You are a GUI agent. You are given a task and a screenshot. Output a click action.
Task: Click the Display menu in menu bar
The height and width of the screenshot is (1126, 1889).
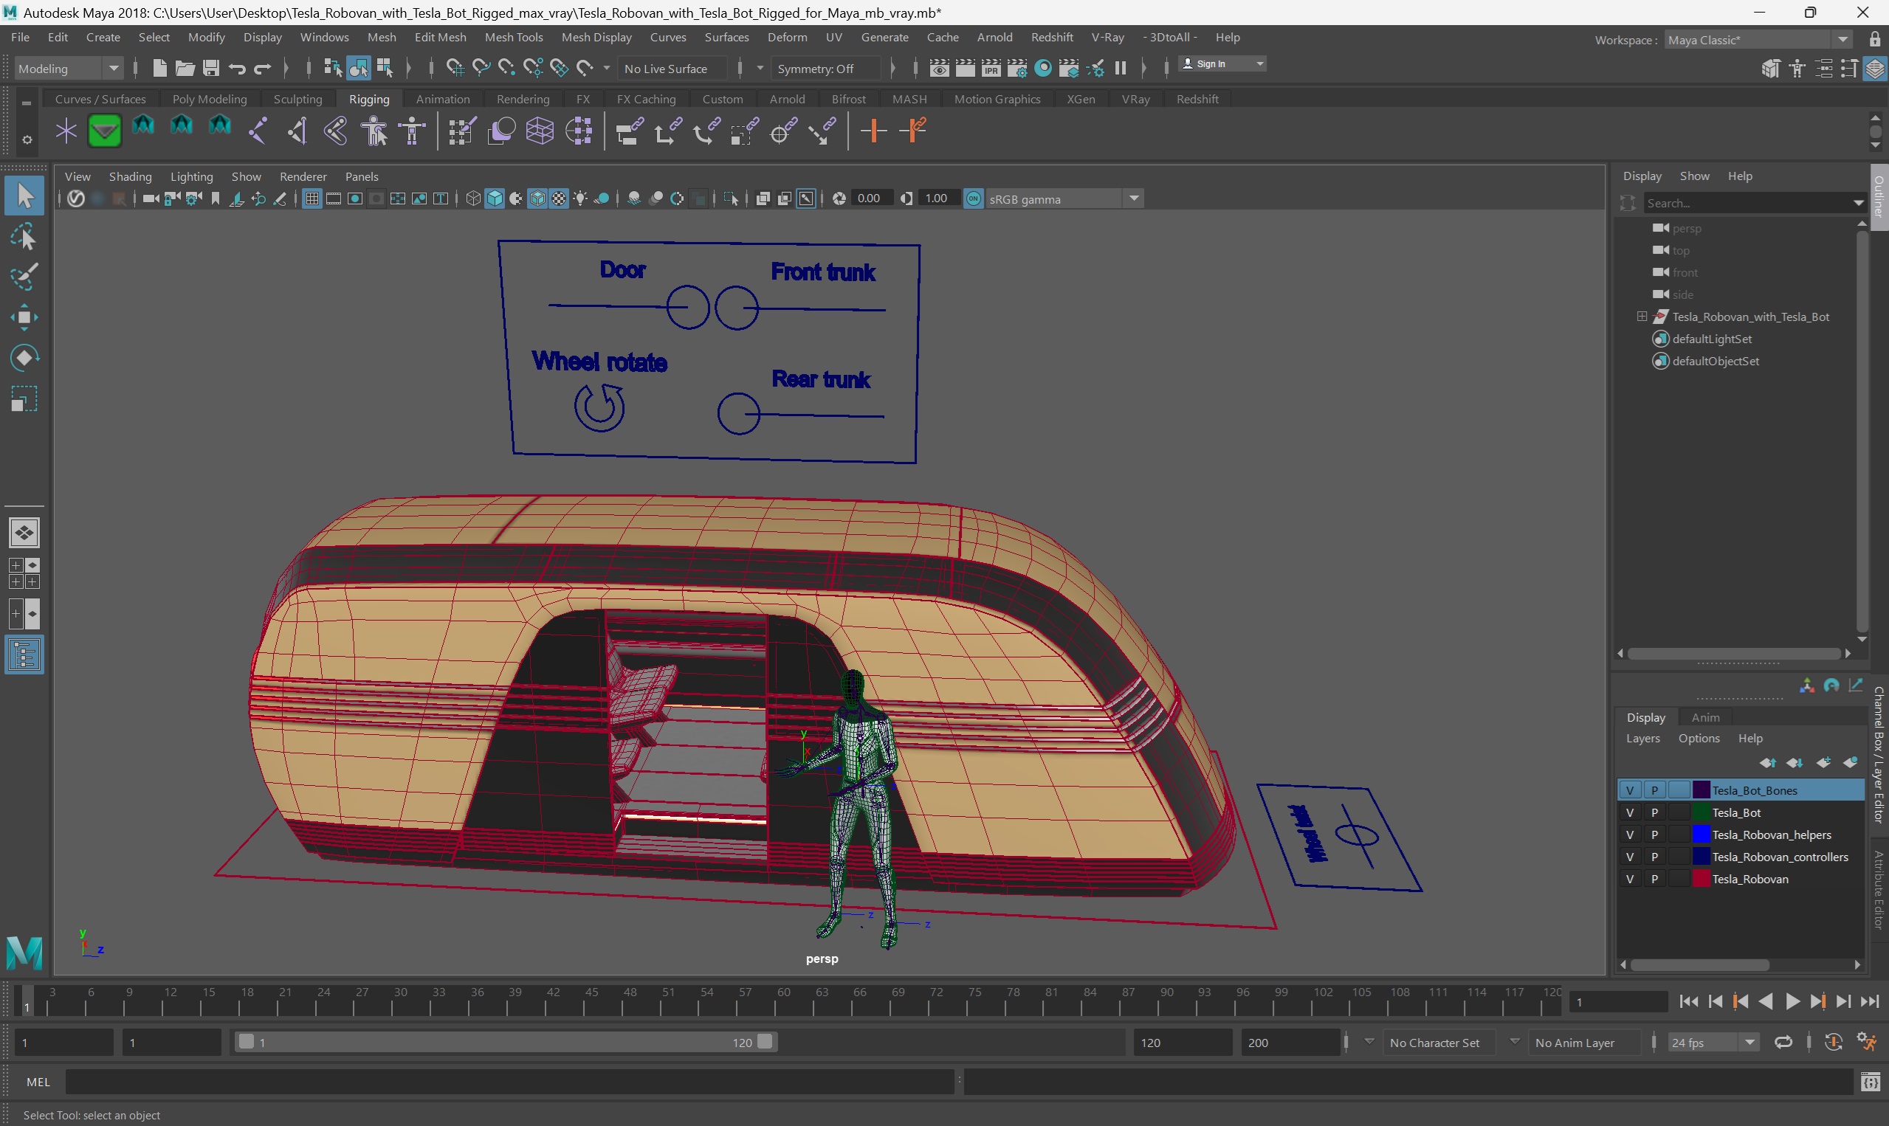263,36
